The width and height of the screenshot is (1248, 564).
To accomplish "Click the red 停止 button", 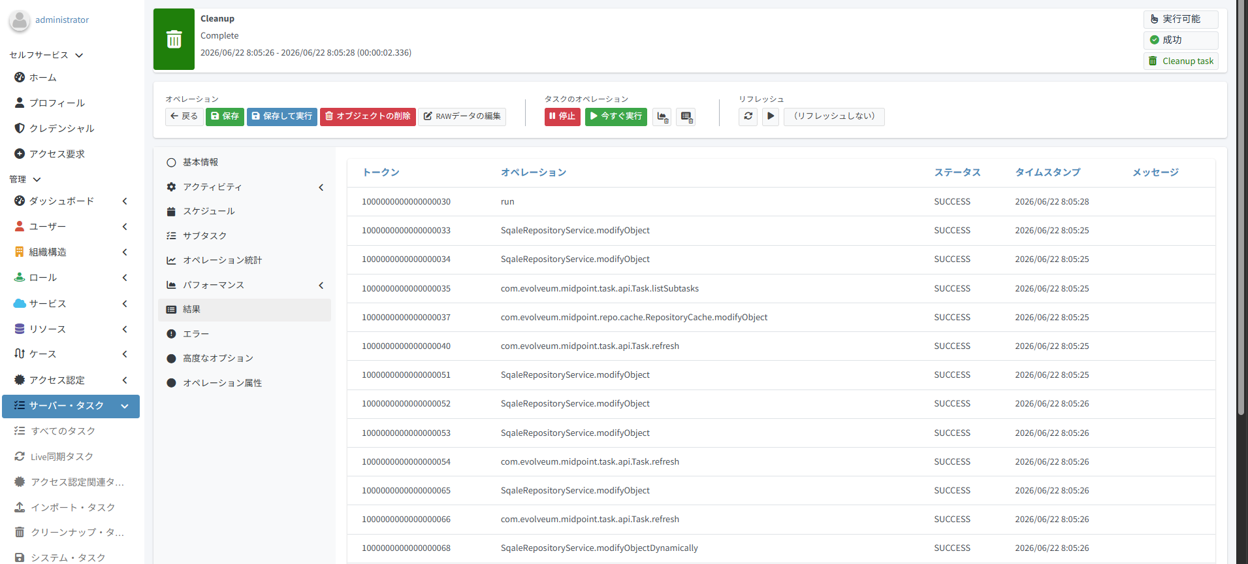I will coord(562,116).
